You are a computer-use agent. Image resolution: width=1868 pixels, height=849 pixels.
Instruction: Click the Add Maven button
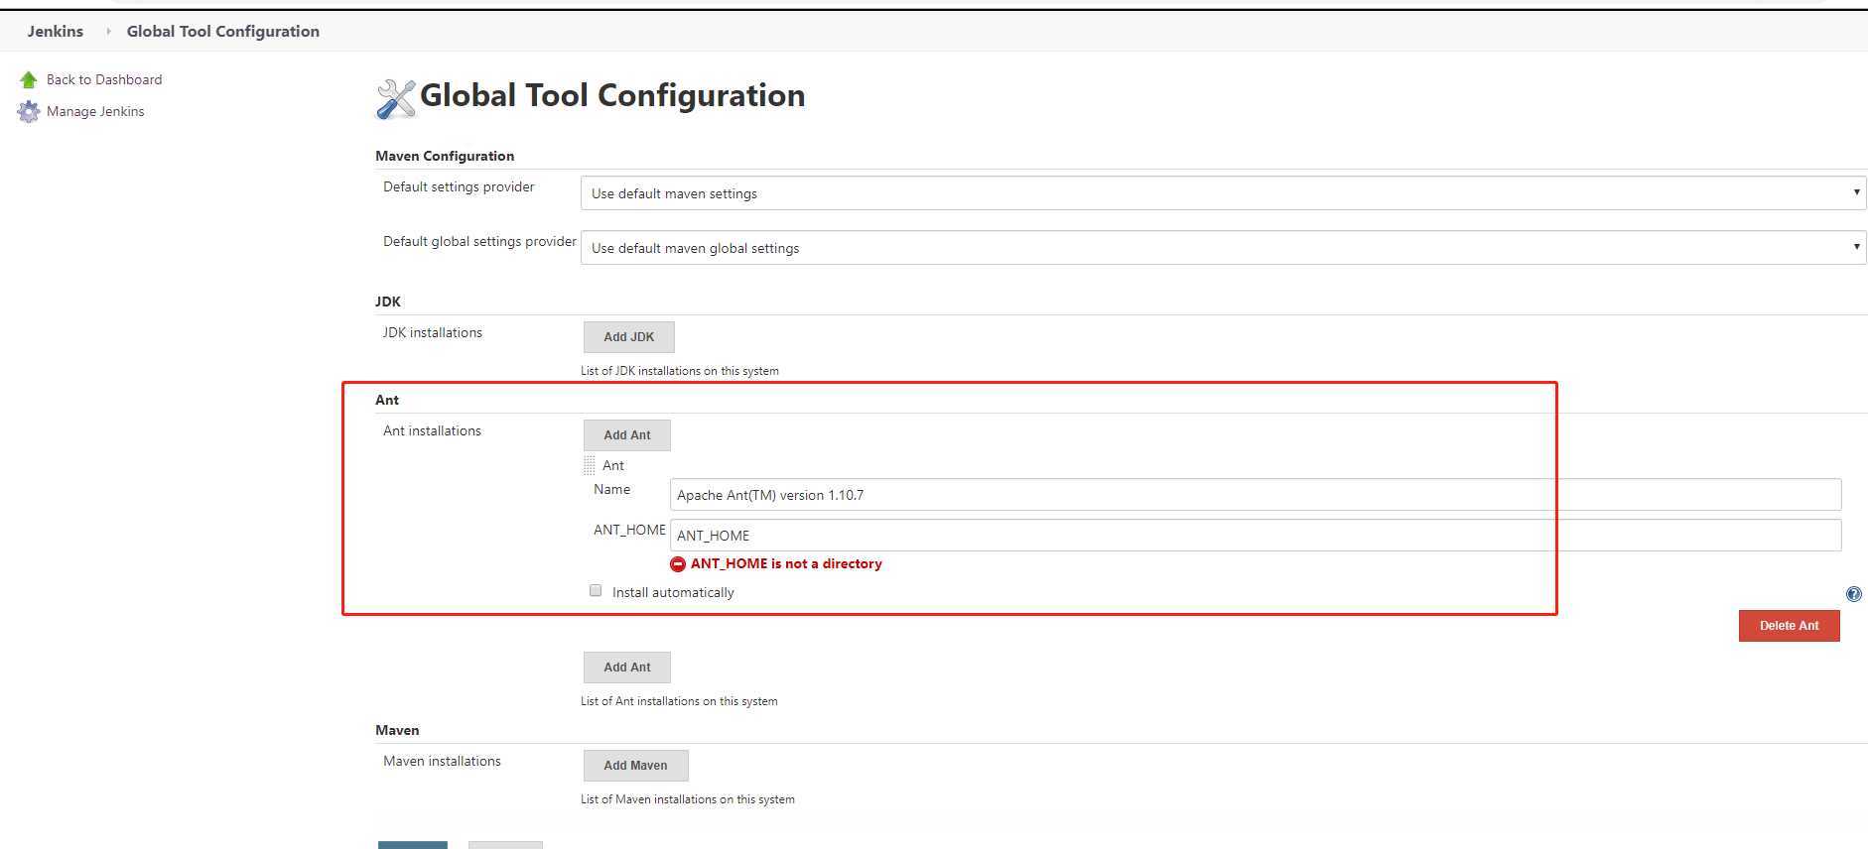[636, 766]
